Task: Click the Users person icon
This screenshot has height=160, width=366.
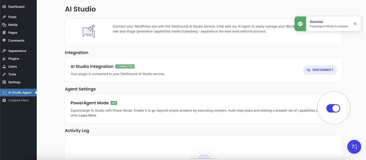Action: (4, 67)
